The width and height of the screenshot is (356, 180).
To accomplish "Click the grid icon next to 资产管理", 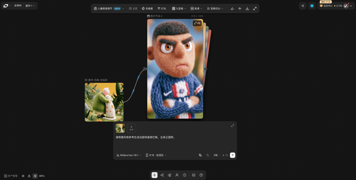I will click(23, 176).
